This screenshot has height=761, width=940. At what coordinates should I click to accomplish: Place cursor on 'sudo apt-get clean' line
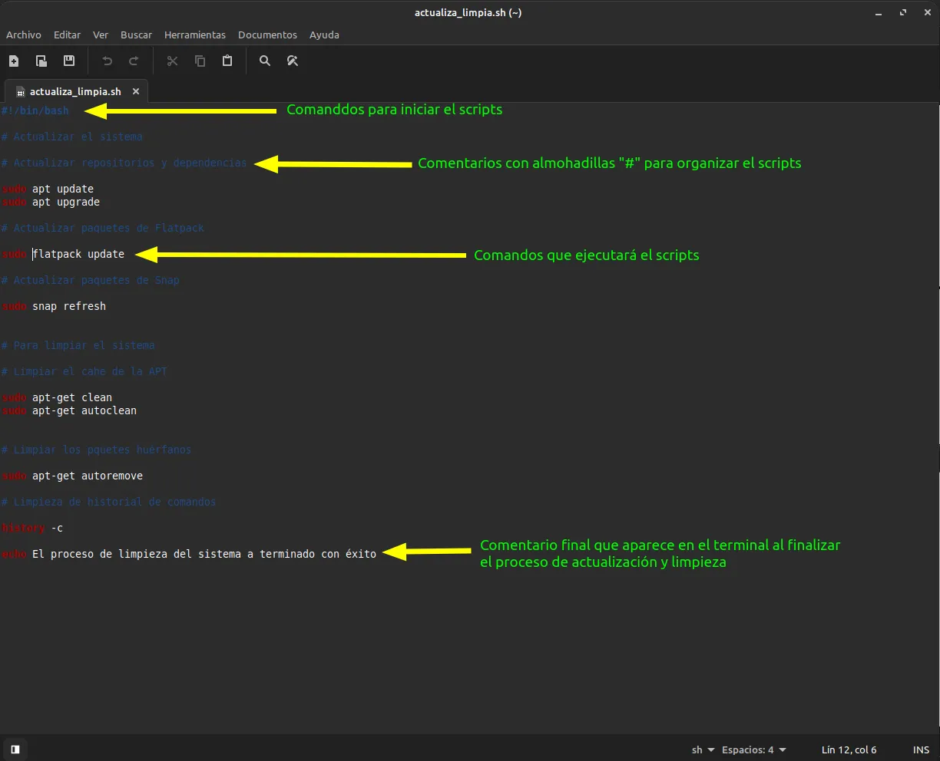(x=57, y=397)
